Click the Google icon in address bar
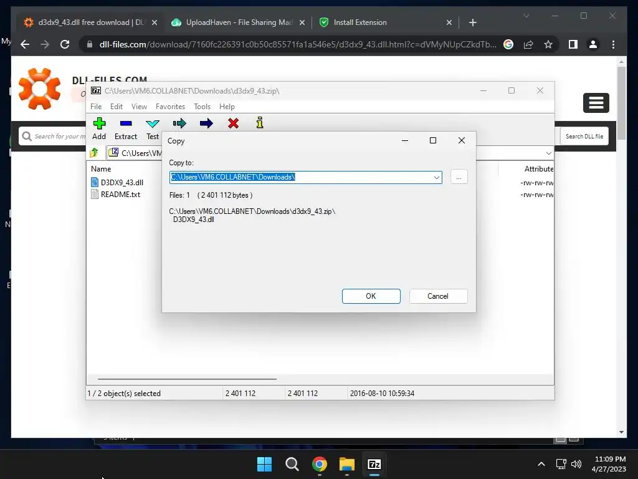 click(x=508, y=44)
